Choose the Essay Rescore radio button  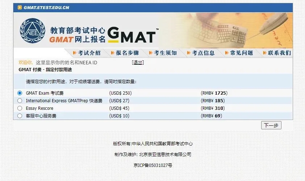click(20, 108)
